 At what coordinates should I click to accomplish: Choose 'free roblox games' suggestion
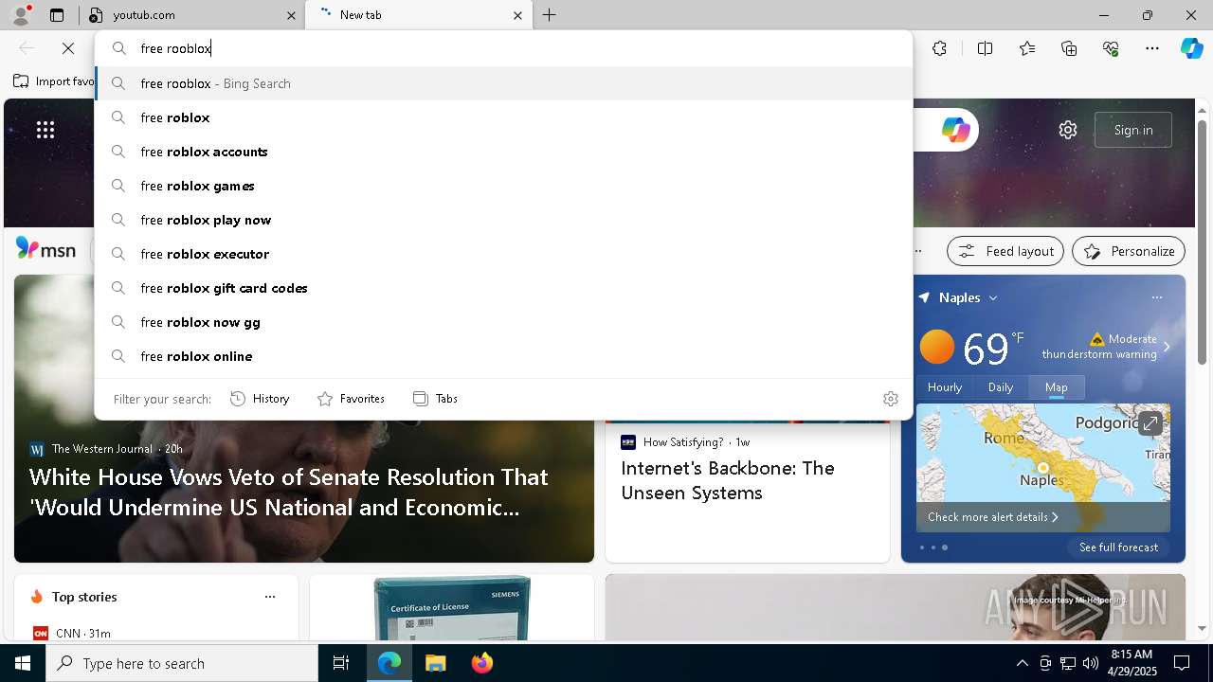[x=503, y=186]
